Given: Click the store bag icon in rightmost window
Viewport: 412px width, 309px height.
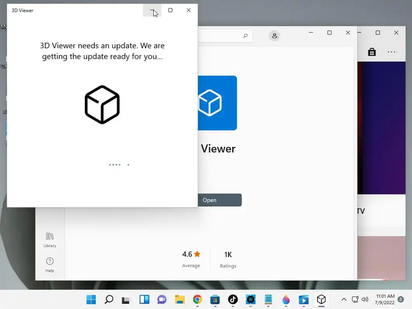Looking at the screenshot, I should tap(372, 52).
